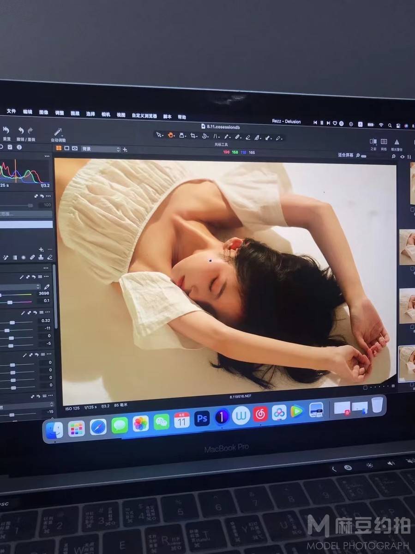Add new layer with plus icon
415x554 pixels.
[42, 249]
